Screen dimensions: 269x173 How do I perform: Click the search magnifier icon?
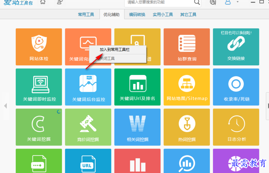tap(197, 2)
